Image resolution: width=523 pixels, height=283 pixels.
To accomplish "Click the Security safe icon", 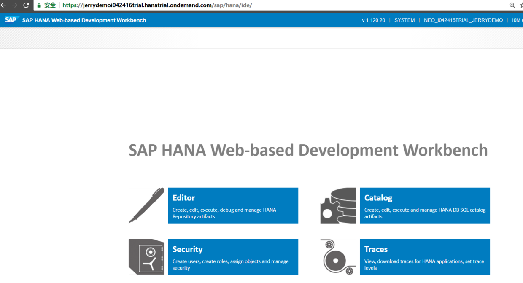I will 146,257.
